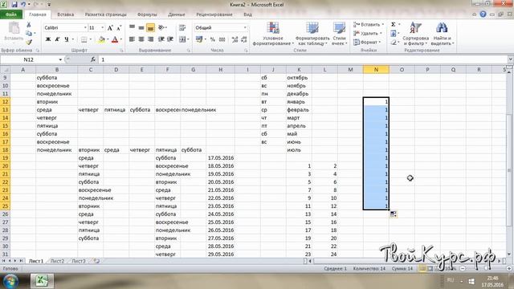Apply percent style format

click(213, 39)
